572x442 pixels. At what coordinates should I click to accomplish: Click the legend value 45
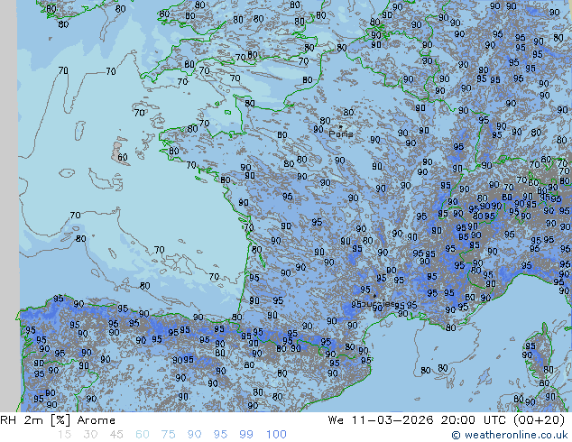coord(116,435)
